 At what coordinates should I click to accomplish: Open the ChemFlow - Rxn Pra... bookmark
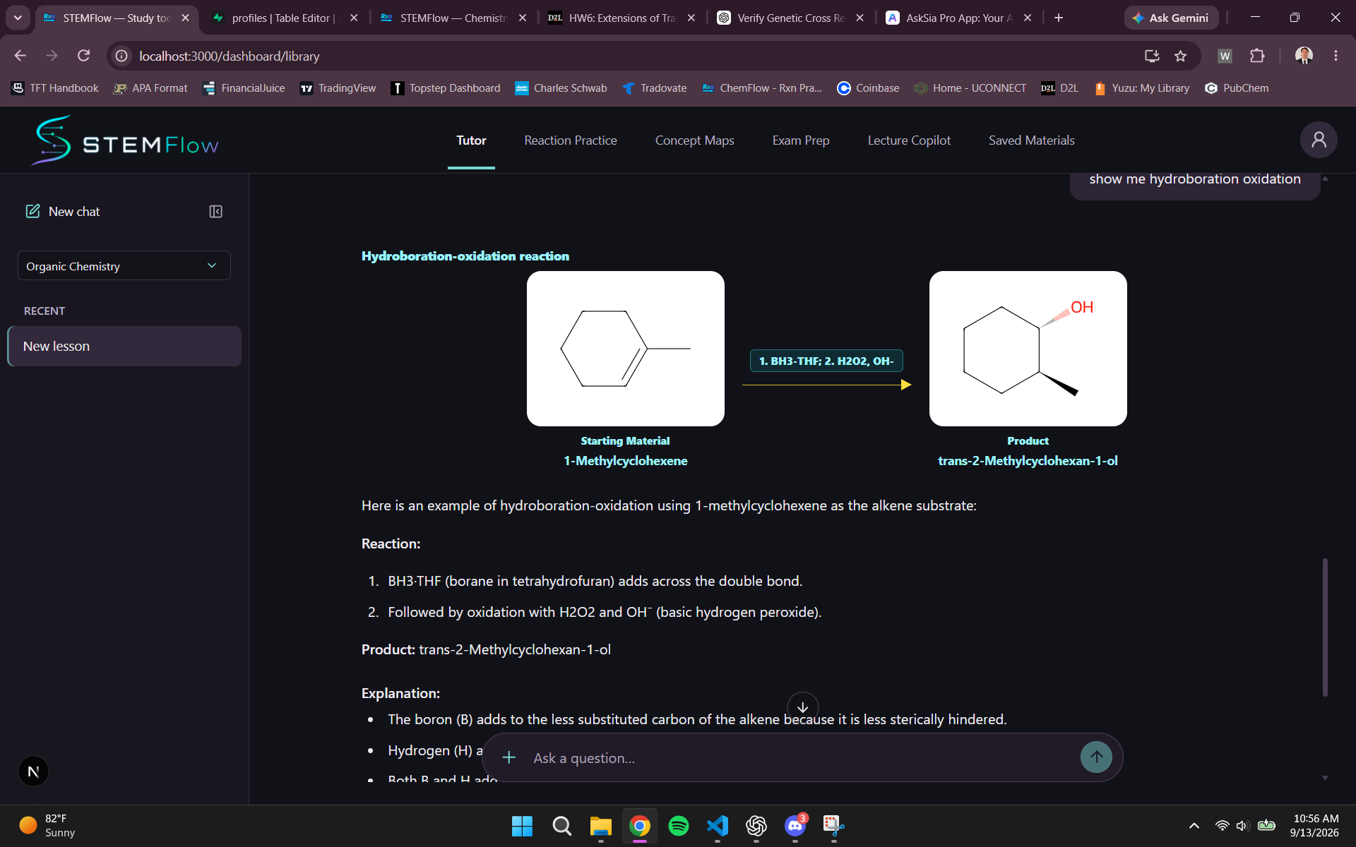coord(762,88)
